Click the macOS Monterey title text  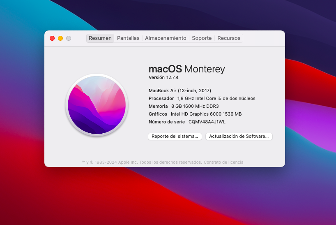point(186,69)
